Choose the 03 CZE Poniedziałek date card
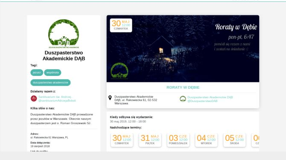Viewport: 286px width, 160px height. tap(178, 140)
